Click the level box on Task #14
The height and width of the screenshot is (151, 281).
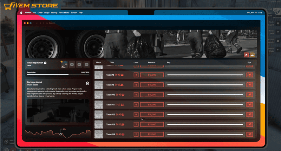pos(136,135)
